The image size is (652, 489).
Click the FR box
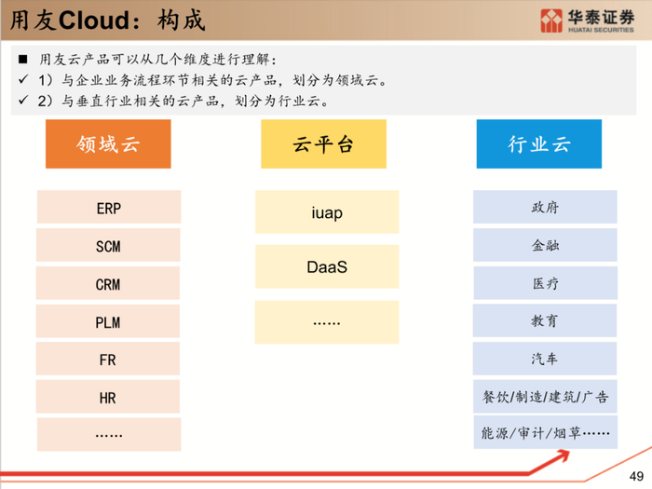coord(108,359)
